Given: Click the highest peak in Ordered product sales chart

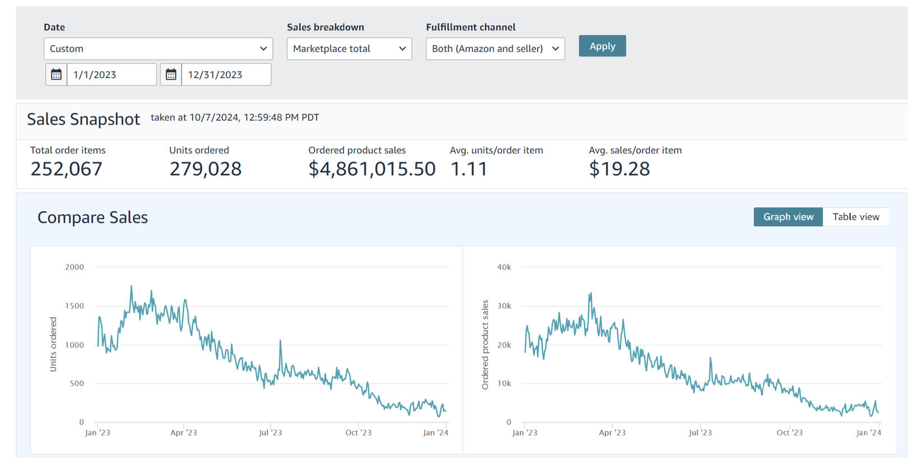Looking at the screenshot, I should point(591,293).
